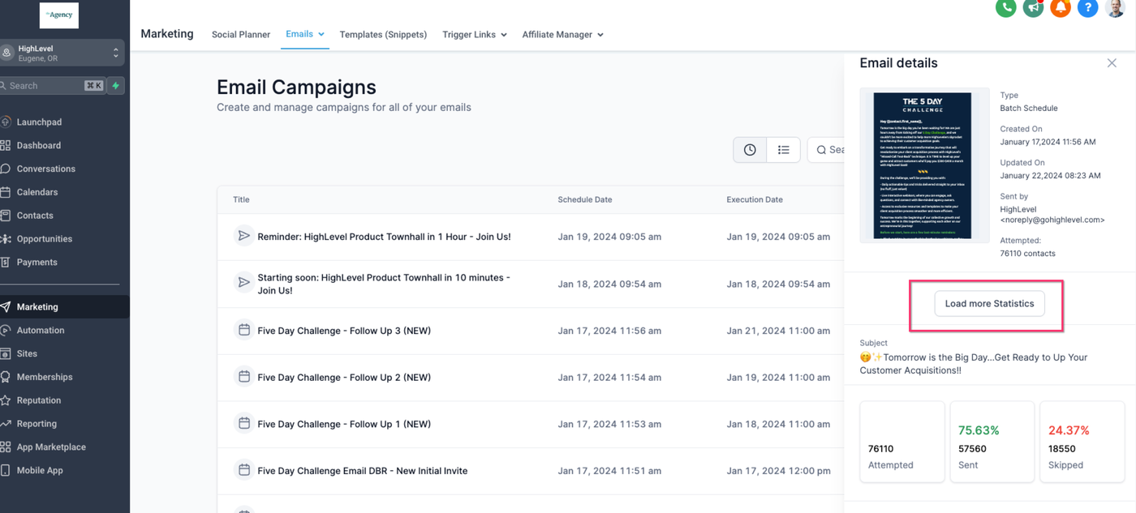Open the megaphone announcements icon
Screen dimensions: 1136x513
coord(1033,7)
